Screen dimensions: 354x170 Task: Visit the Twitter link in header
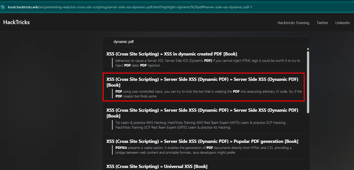point(322,23)
